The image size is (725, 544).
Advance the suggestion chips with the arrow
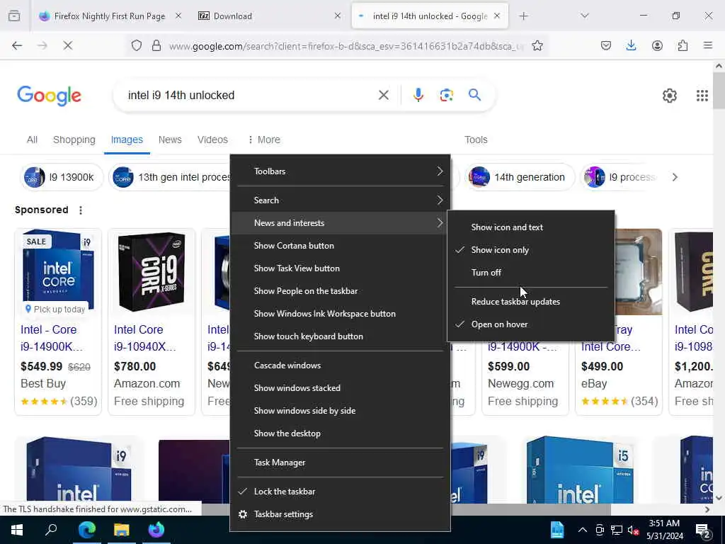click(x=675, y=177)
